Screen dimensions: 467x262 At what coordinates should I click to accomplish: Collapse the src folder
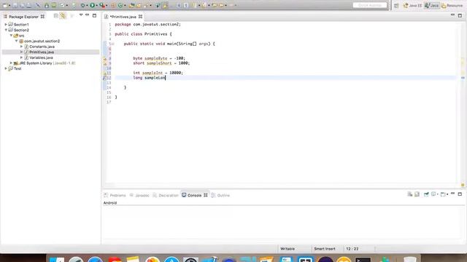coord(12,36)
